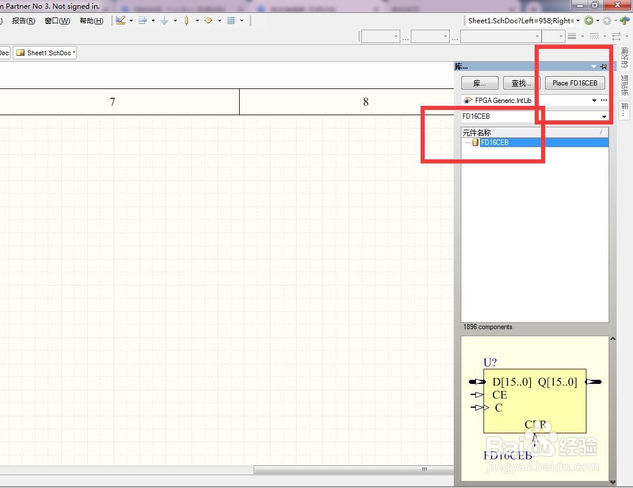This screenshot has height=488, width=633.
Task: Click the sheet column header 7
Action: tap(112, 102)
